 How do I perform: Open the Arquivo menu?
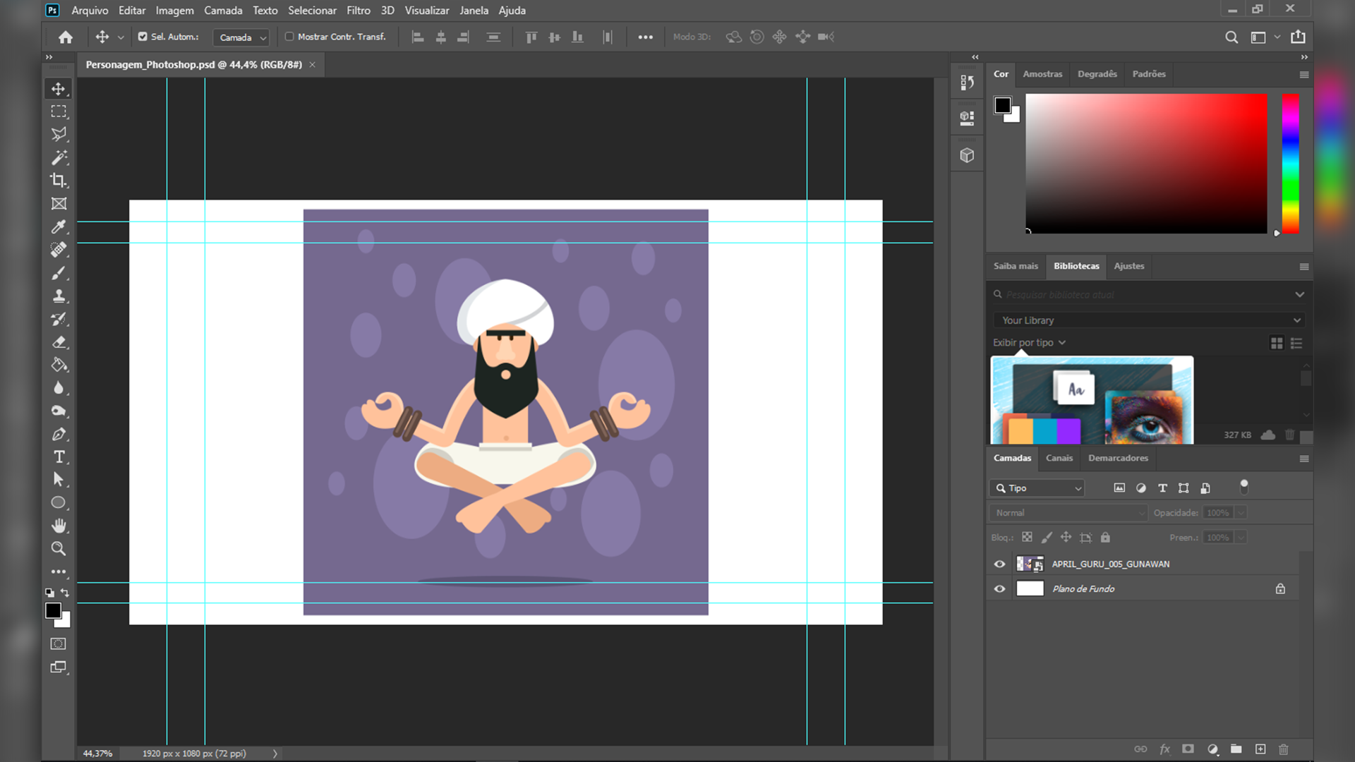click(90, 11)
